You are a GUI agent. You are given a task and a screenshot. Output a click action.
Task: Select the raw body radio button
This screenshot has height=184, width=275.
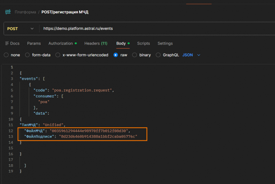point(116,55)
